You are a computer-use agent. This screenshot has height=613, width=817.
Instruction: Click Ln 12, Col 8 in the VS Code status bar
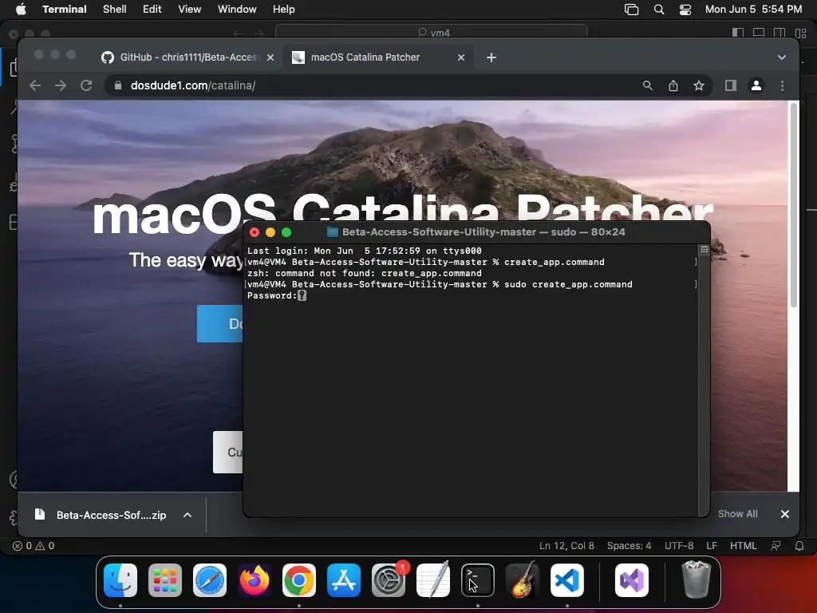pyautogui.click(x=566, y=546)
